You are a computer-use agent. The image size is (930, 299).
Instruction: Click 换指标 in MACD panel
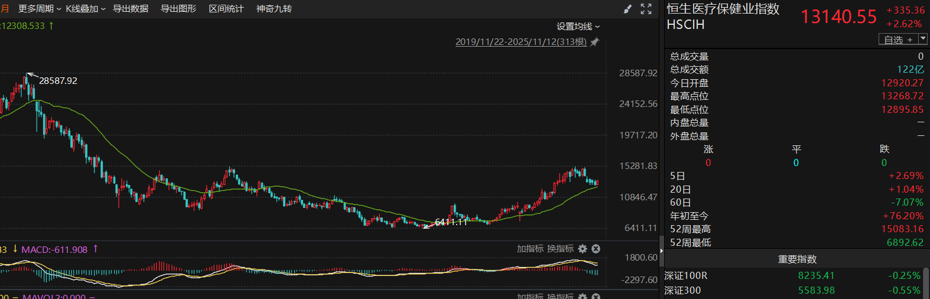coord(560,249)
